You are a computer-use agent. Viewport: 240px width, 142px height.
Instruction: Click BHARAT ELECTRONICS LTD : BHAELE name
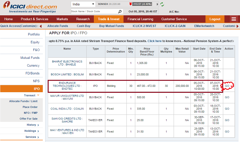tap(67, 63)
